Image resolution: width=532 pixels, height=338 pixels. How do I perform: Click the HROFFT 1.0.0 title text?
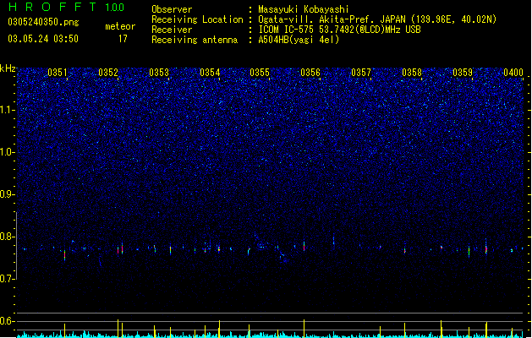67,7
